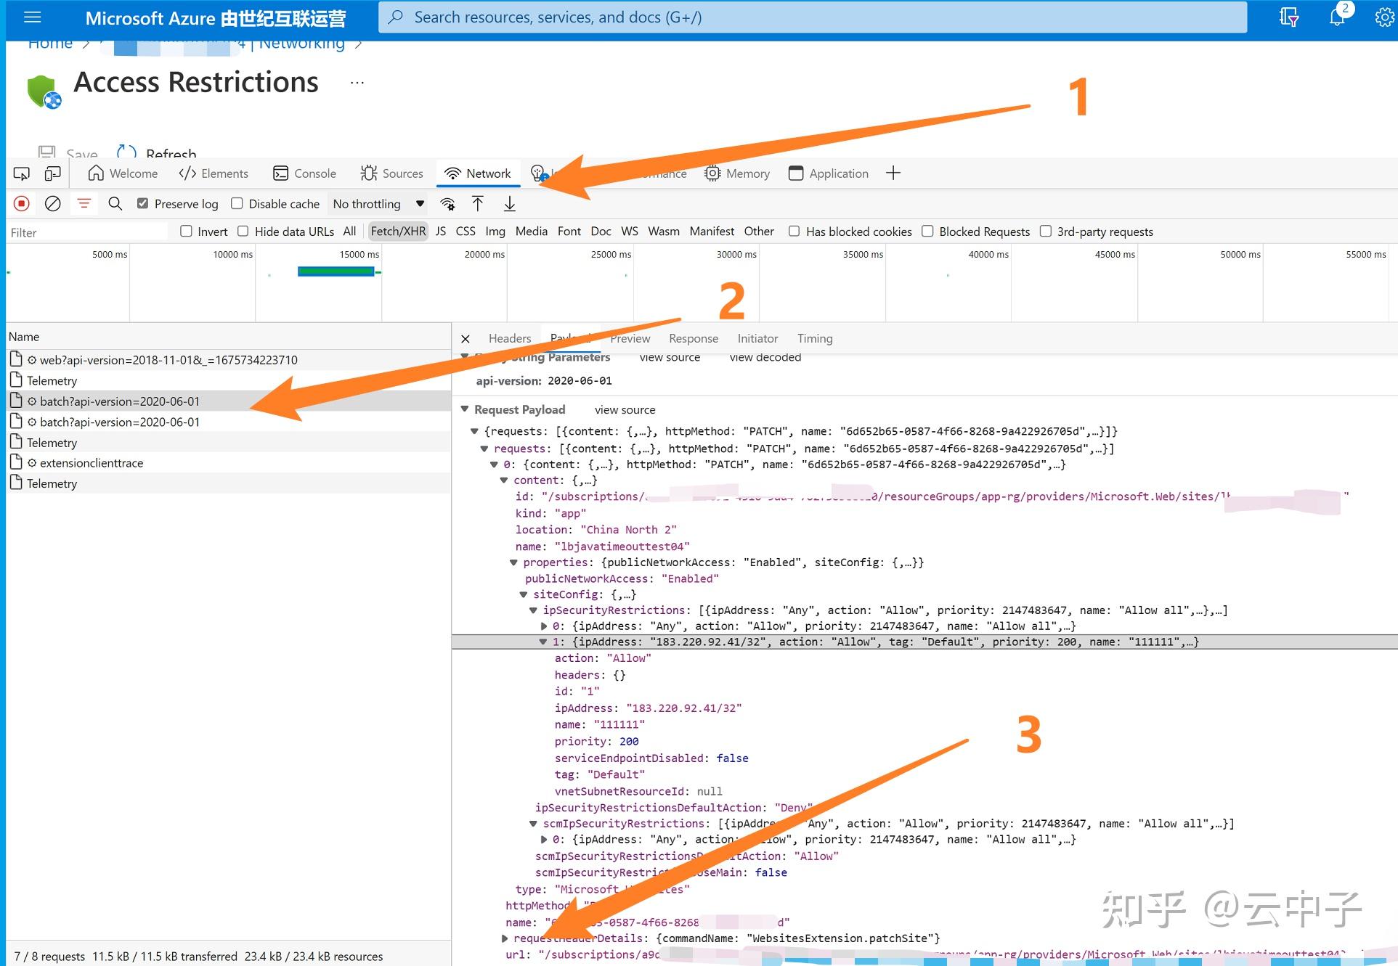Collapse the Request Payload section
Viewport: 1398px width, 966px height.
466,409
